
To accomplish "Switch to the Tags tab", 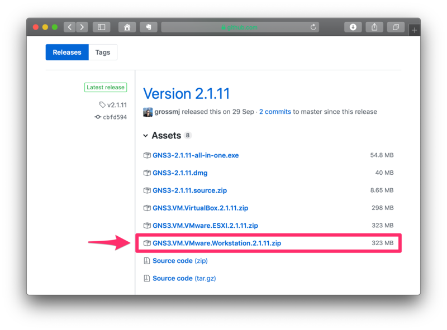I will coord(103,52).
